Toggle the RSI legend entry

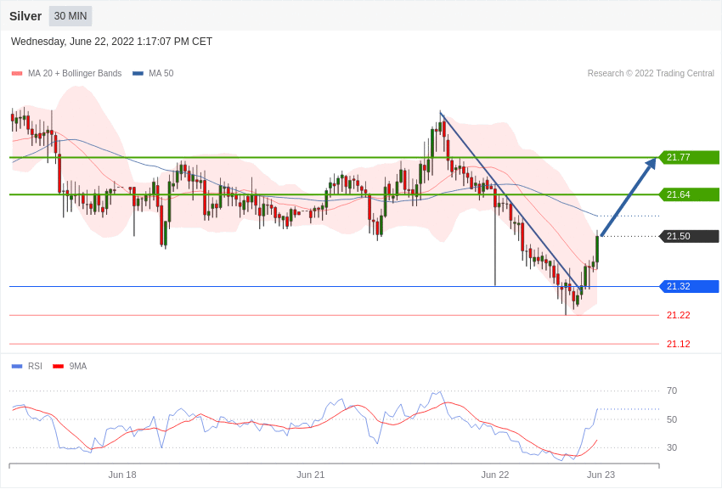pos(35,367)
